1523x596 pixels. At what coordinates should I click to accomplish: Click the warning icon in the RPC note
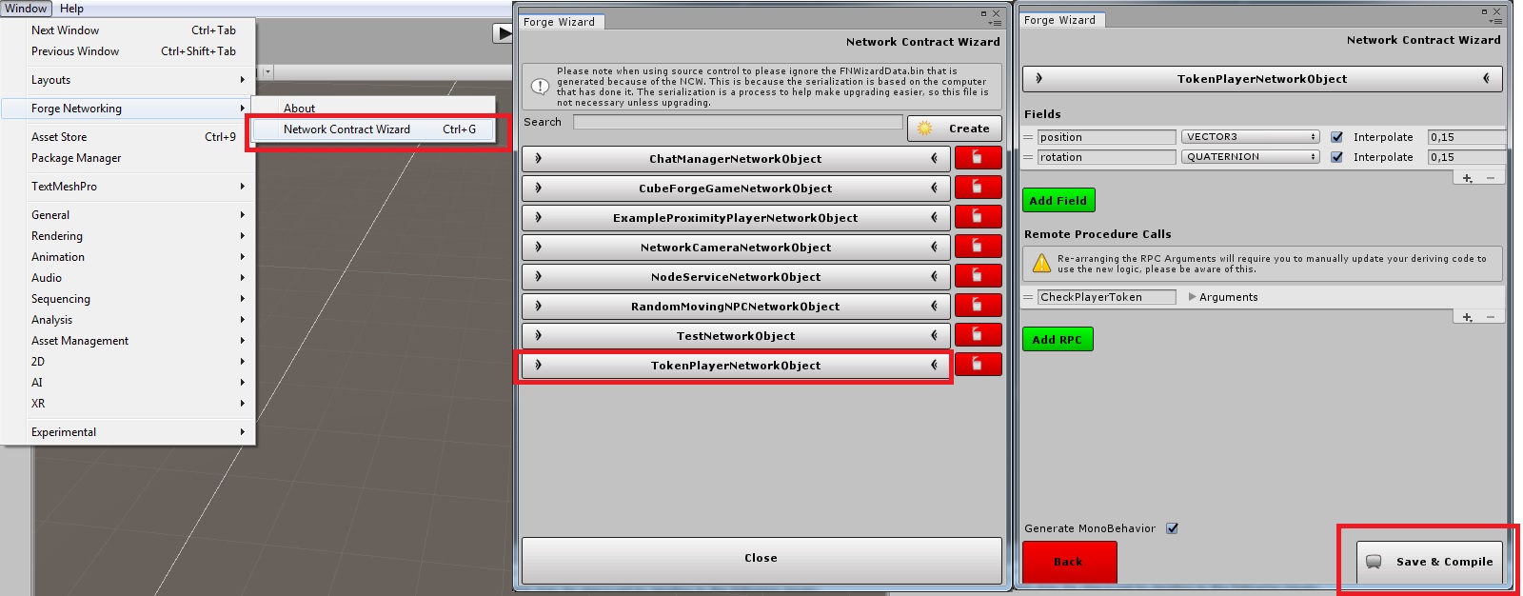click(x=1041, y=263)
